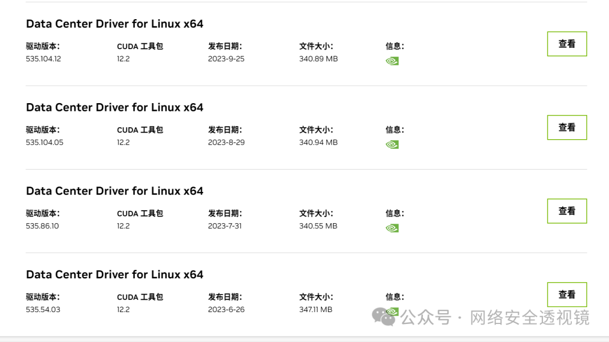Click the 驱动版本 535.104.05 text
Viewport: 609px width, 342px height.
pyautogui.click(x=43, y=142)
